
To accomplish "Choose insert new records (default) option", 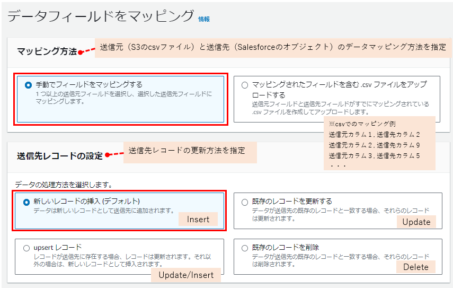I will click(x=26, y=202).
